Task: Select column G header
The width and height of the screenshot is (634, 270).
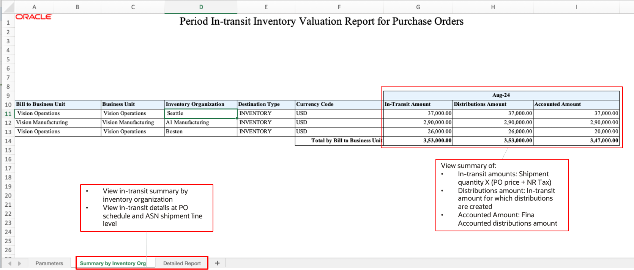Action: (418, 7)
